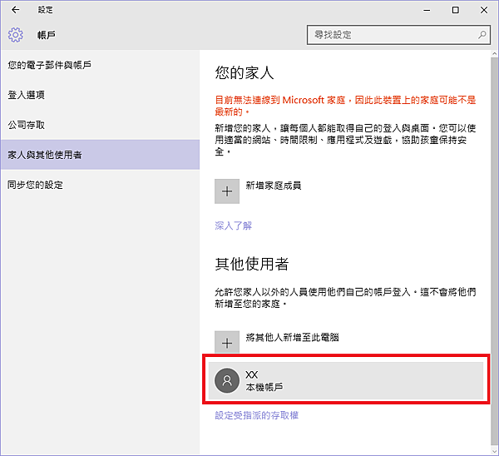Click the 本機帳戶 label under XX
The width and height of the screenshot is (499, 456).
[264, 387]
